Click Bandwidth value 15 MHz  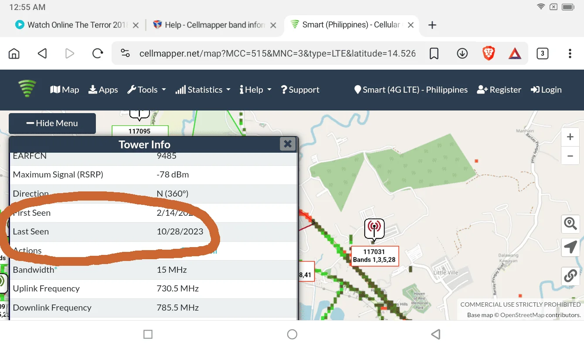pos(172,270)
